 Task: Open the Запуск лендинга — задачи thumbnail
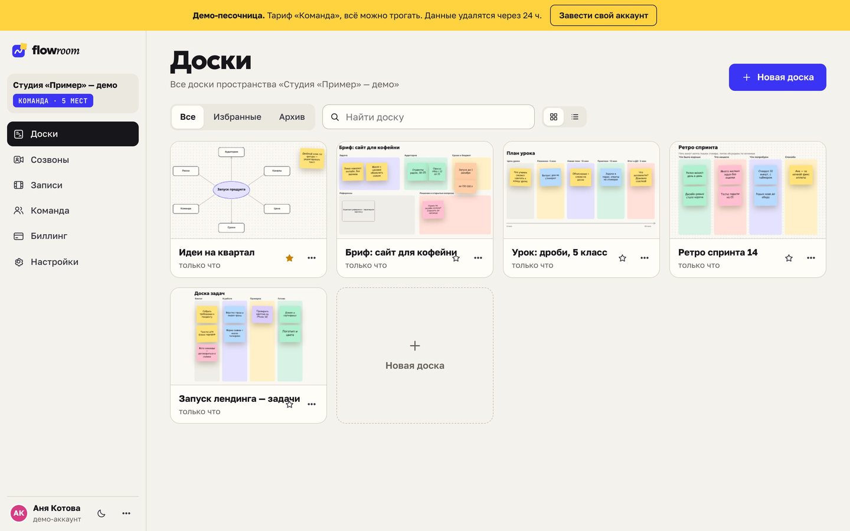point(249,336)
